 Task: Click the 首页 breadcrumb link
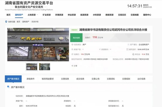[x=18, y=22]
